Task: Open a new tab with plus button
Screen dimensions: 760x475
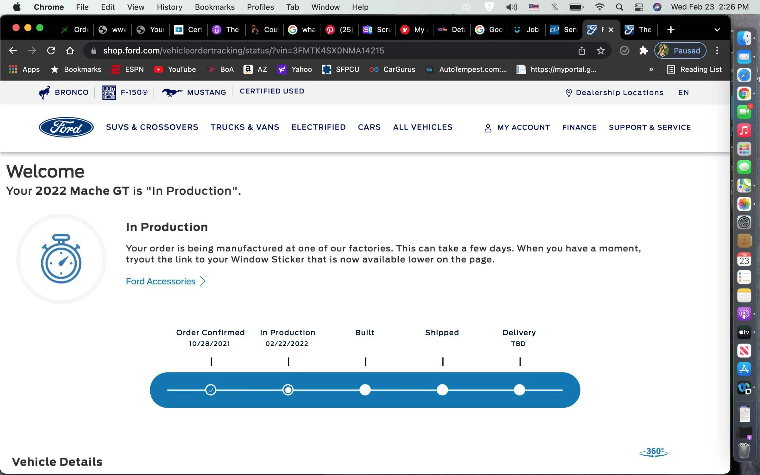Action: tap(671, 30)
